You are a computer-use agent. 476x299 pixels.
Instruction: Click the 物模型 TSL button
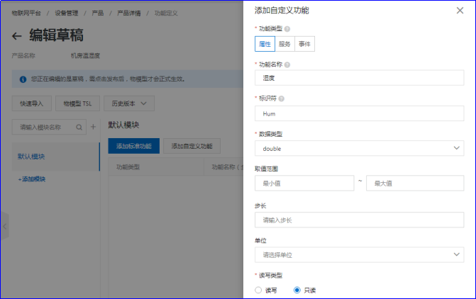77,103
